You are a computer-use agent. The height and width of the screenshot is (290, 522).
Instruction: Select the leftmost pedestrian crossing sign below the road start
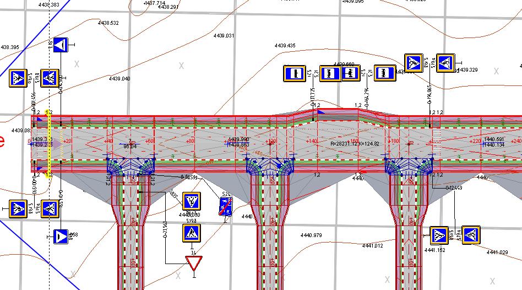[18, 209]
